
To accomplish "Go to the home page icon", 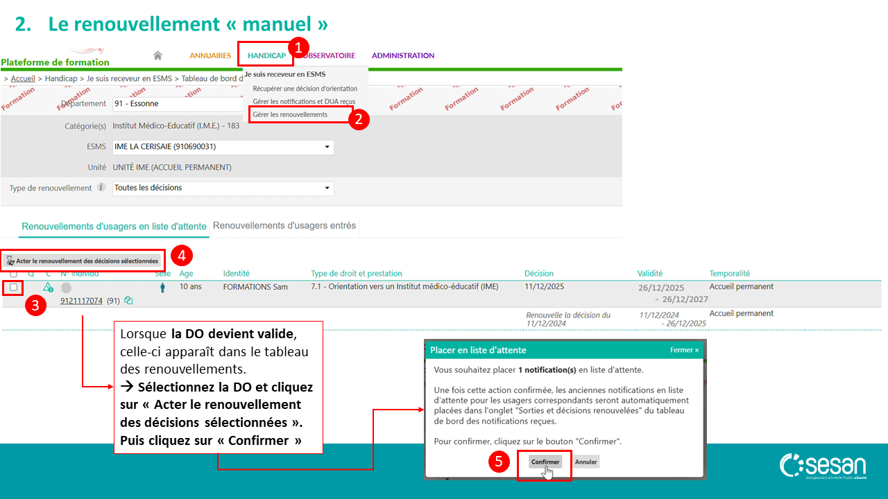I will pos(157,55).
